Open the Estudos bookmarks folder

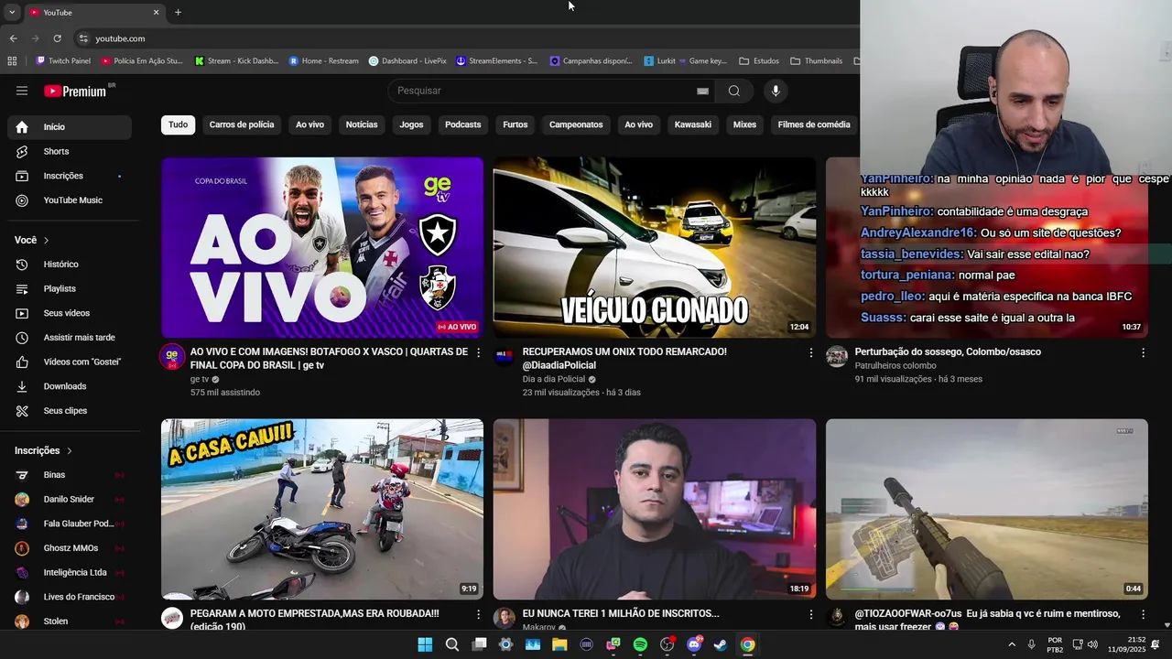758,60
